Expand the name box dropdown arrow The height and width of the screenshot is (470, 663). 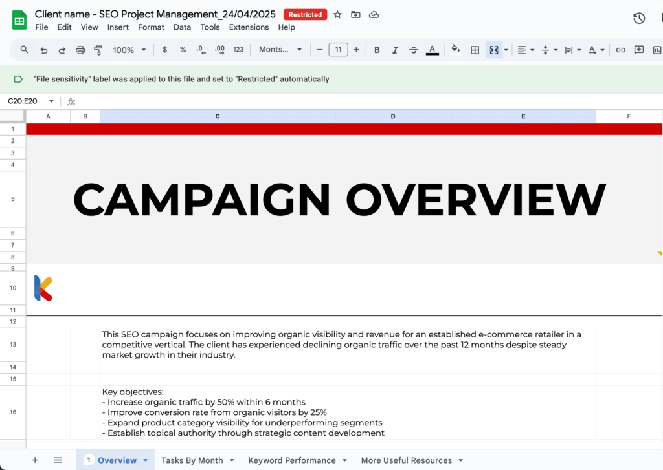point(51,101)
